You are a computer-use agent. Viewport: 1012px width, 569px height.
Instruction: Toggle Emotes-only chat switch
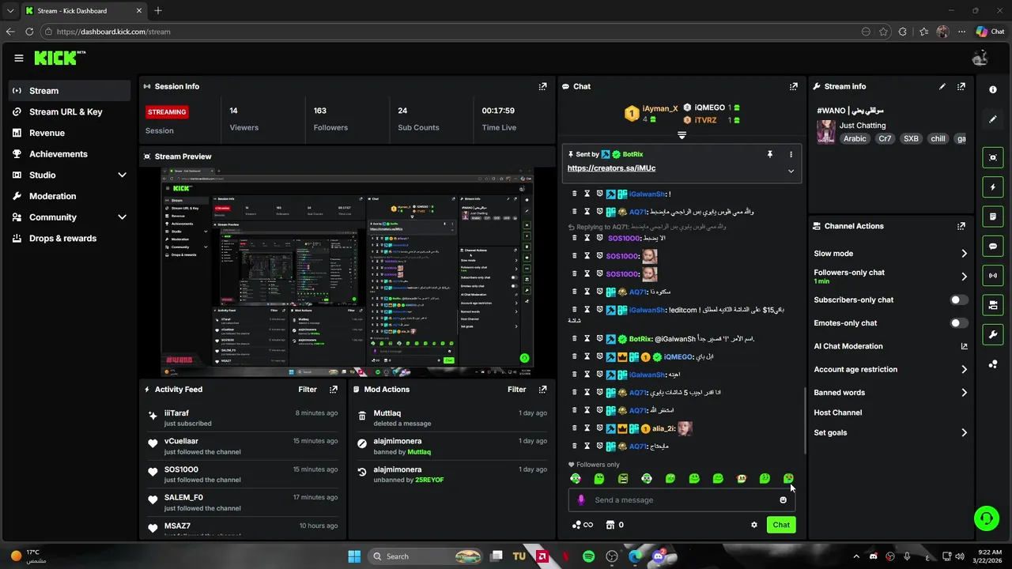(958, 323)
